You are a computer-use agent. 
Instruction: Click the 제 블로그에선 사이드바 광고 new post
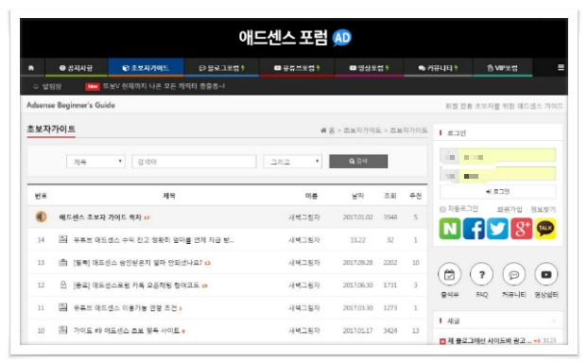490,340
